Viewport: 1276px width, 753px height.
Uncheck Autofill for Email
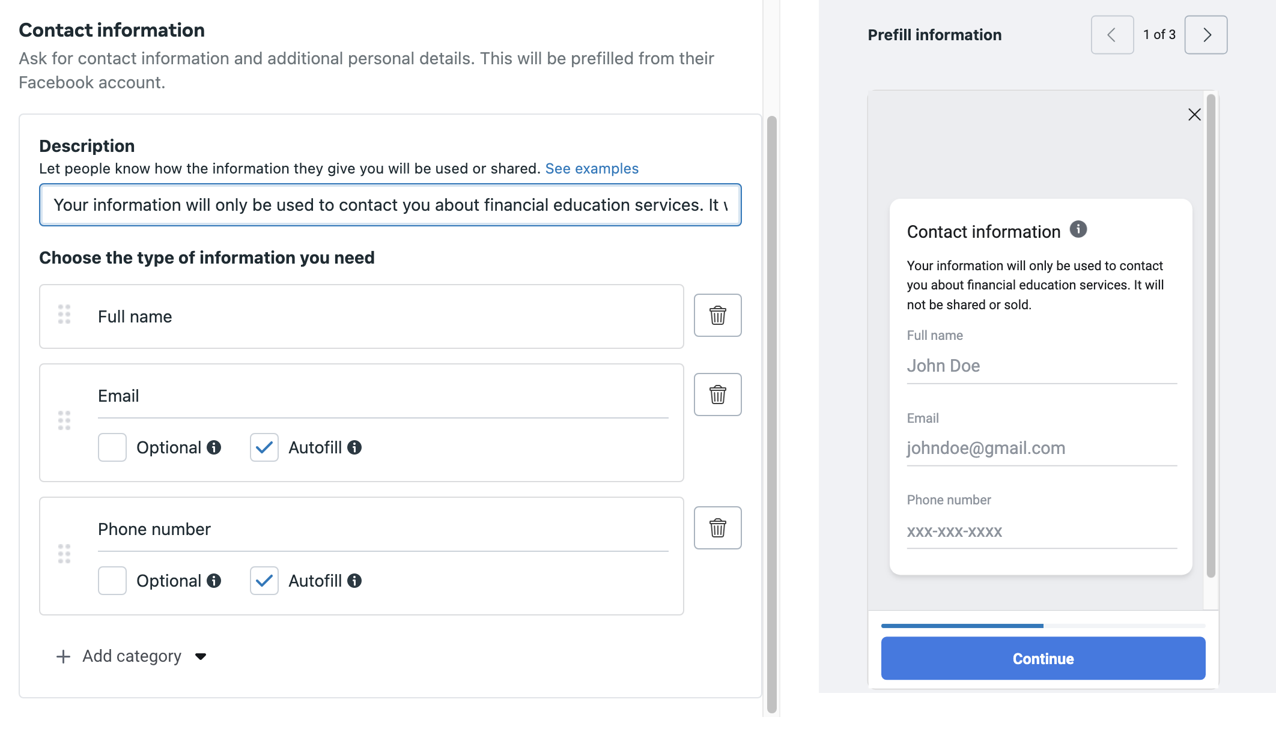[264, 447]
